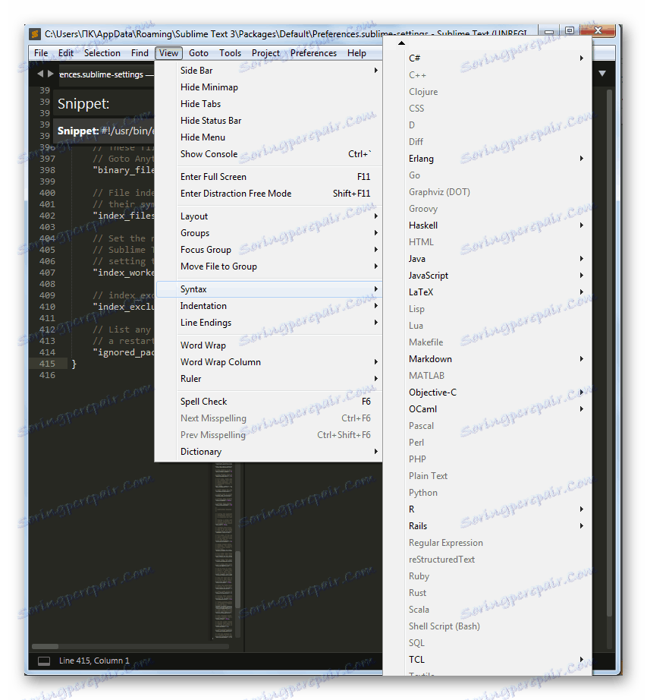The image size is (647, 700).
Task: Expand the Markdown syntax submenu
Action: [x=430, y=358]
